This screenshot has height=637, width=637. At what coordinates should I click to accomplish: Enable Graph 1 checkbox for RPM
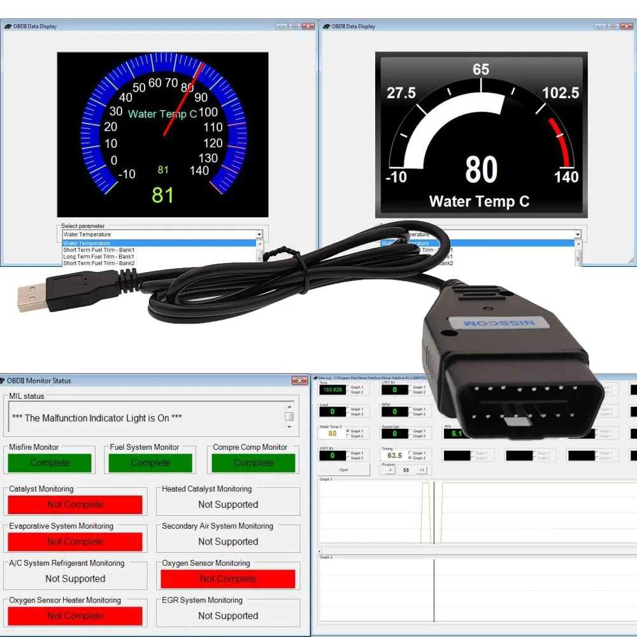(410, 409)
